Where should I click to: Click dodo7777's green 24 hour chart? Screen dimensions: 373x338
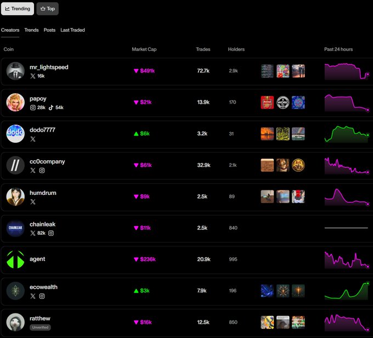[347, 134]
